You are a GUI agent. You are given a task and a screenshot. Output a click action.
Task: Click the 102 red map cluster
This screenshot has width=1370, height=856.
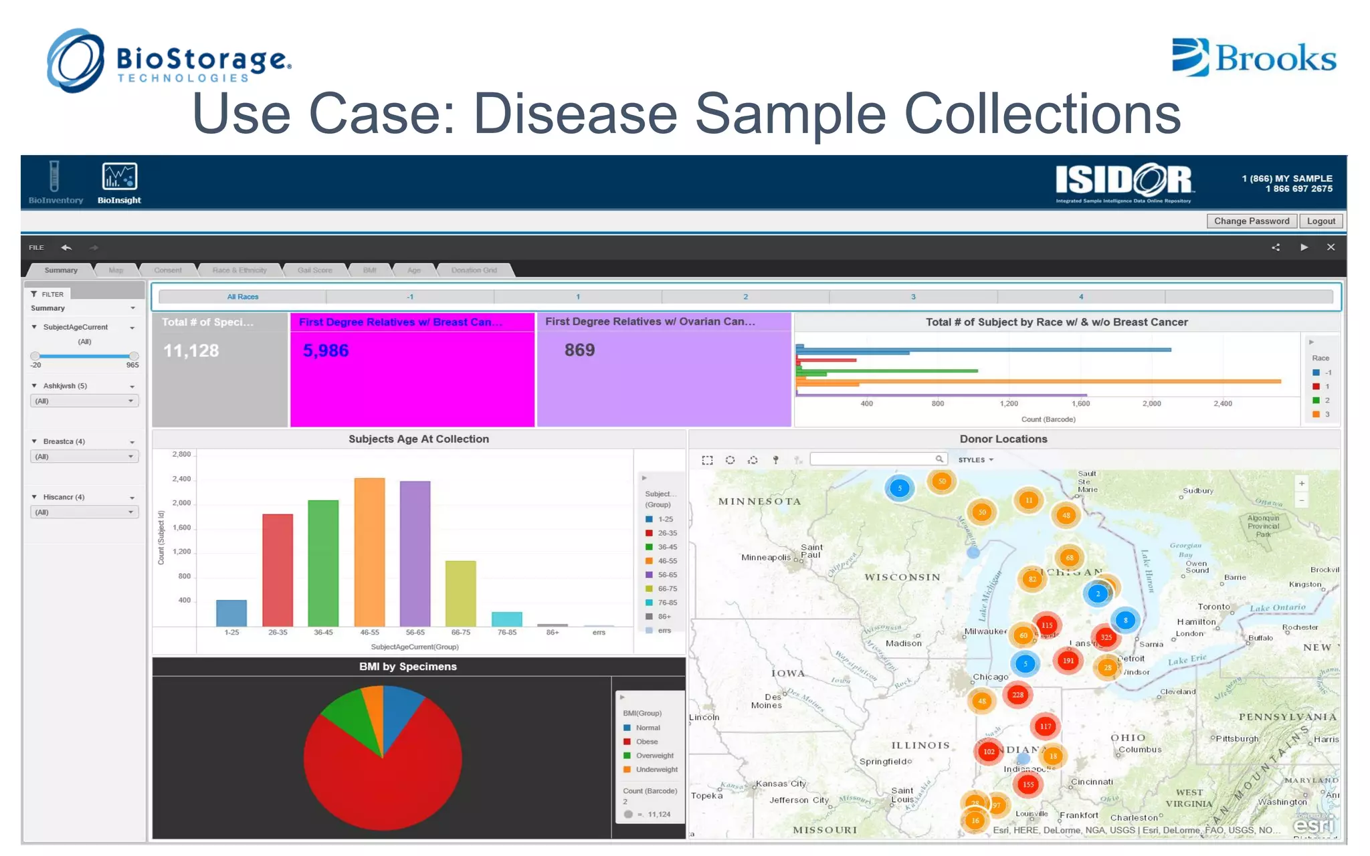tap(989, 752)
